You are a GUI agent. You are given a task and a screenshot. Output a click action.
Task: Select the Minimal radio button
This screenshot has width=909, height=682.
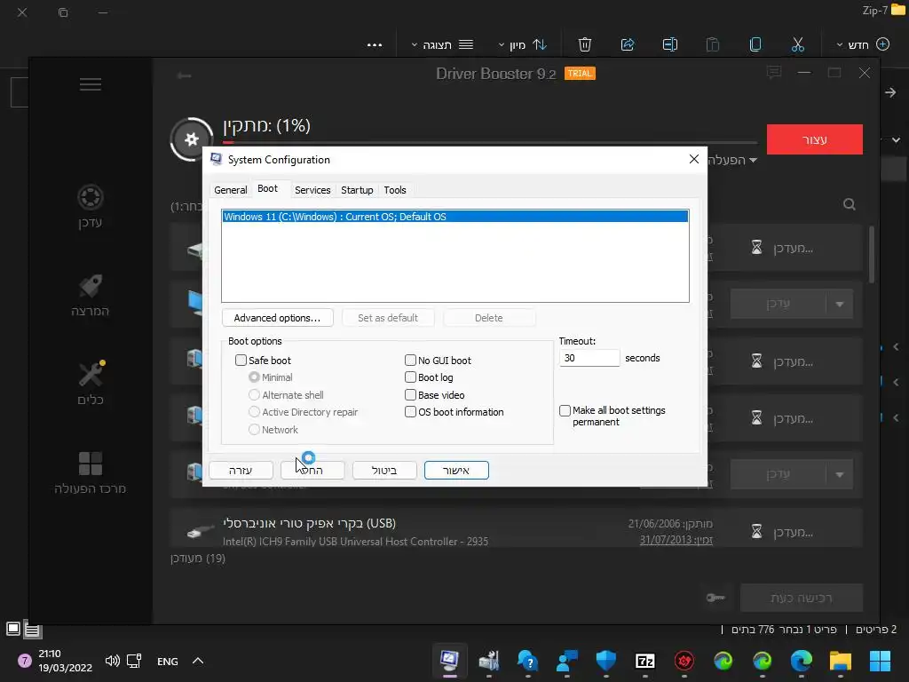pyautogui.click(x=254, y=377)
